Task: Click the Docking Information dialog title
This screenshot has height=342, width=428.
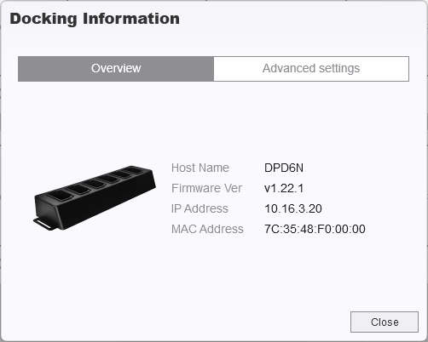Action: (95, 19)
